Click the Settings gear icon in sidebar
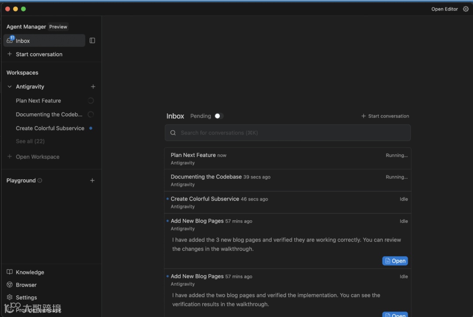 10,297
